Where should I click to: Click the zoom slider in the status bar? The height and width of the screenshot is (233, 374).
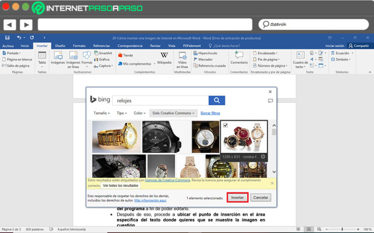(342, 229)
